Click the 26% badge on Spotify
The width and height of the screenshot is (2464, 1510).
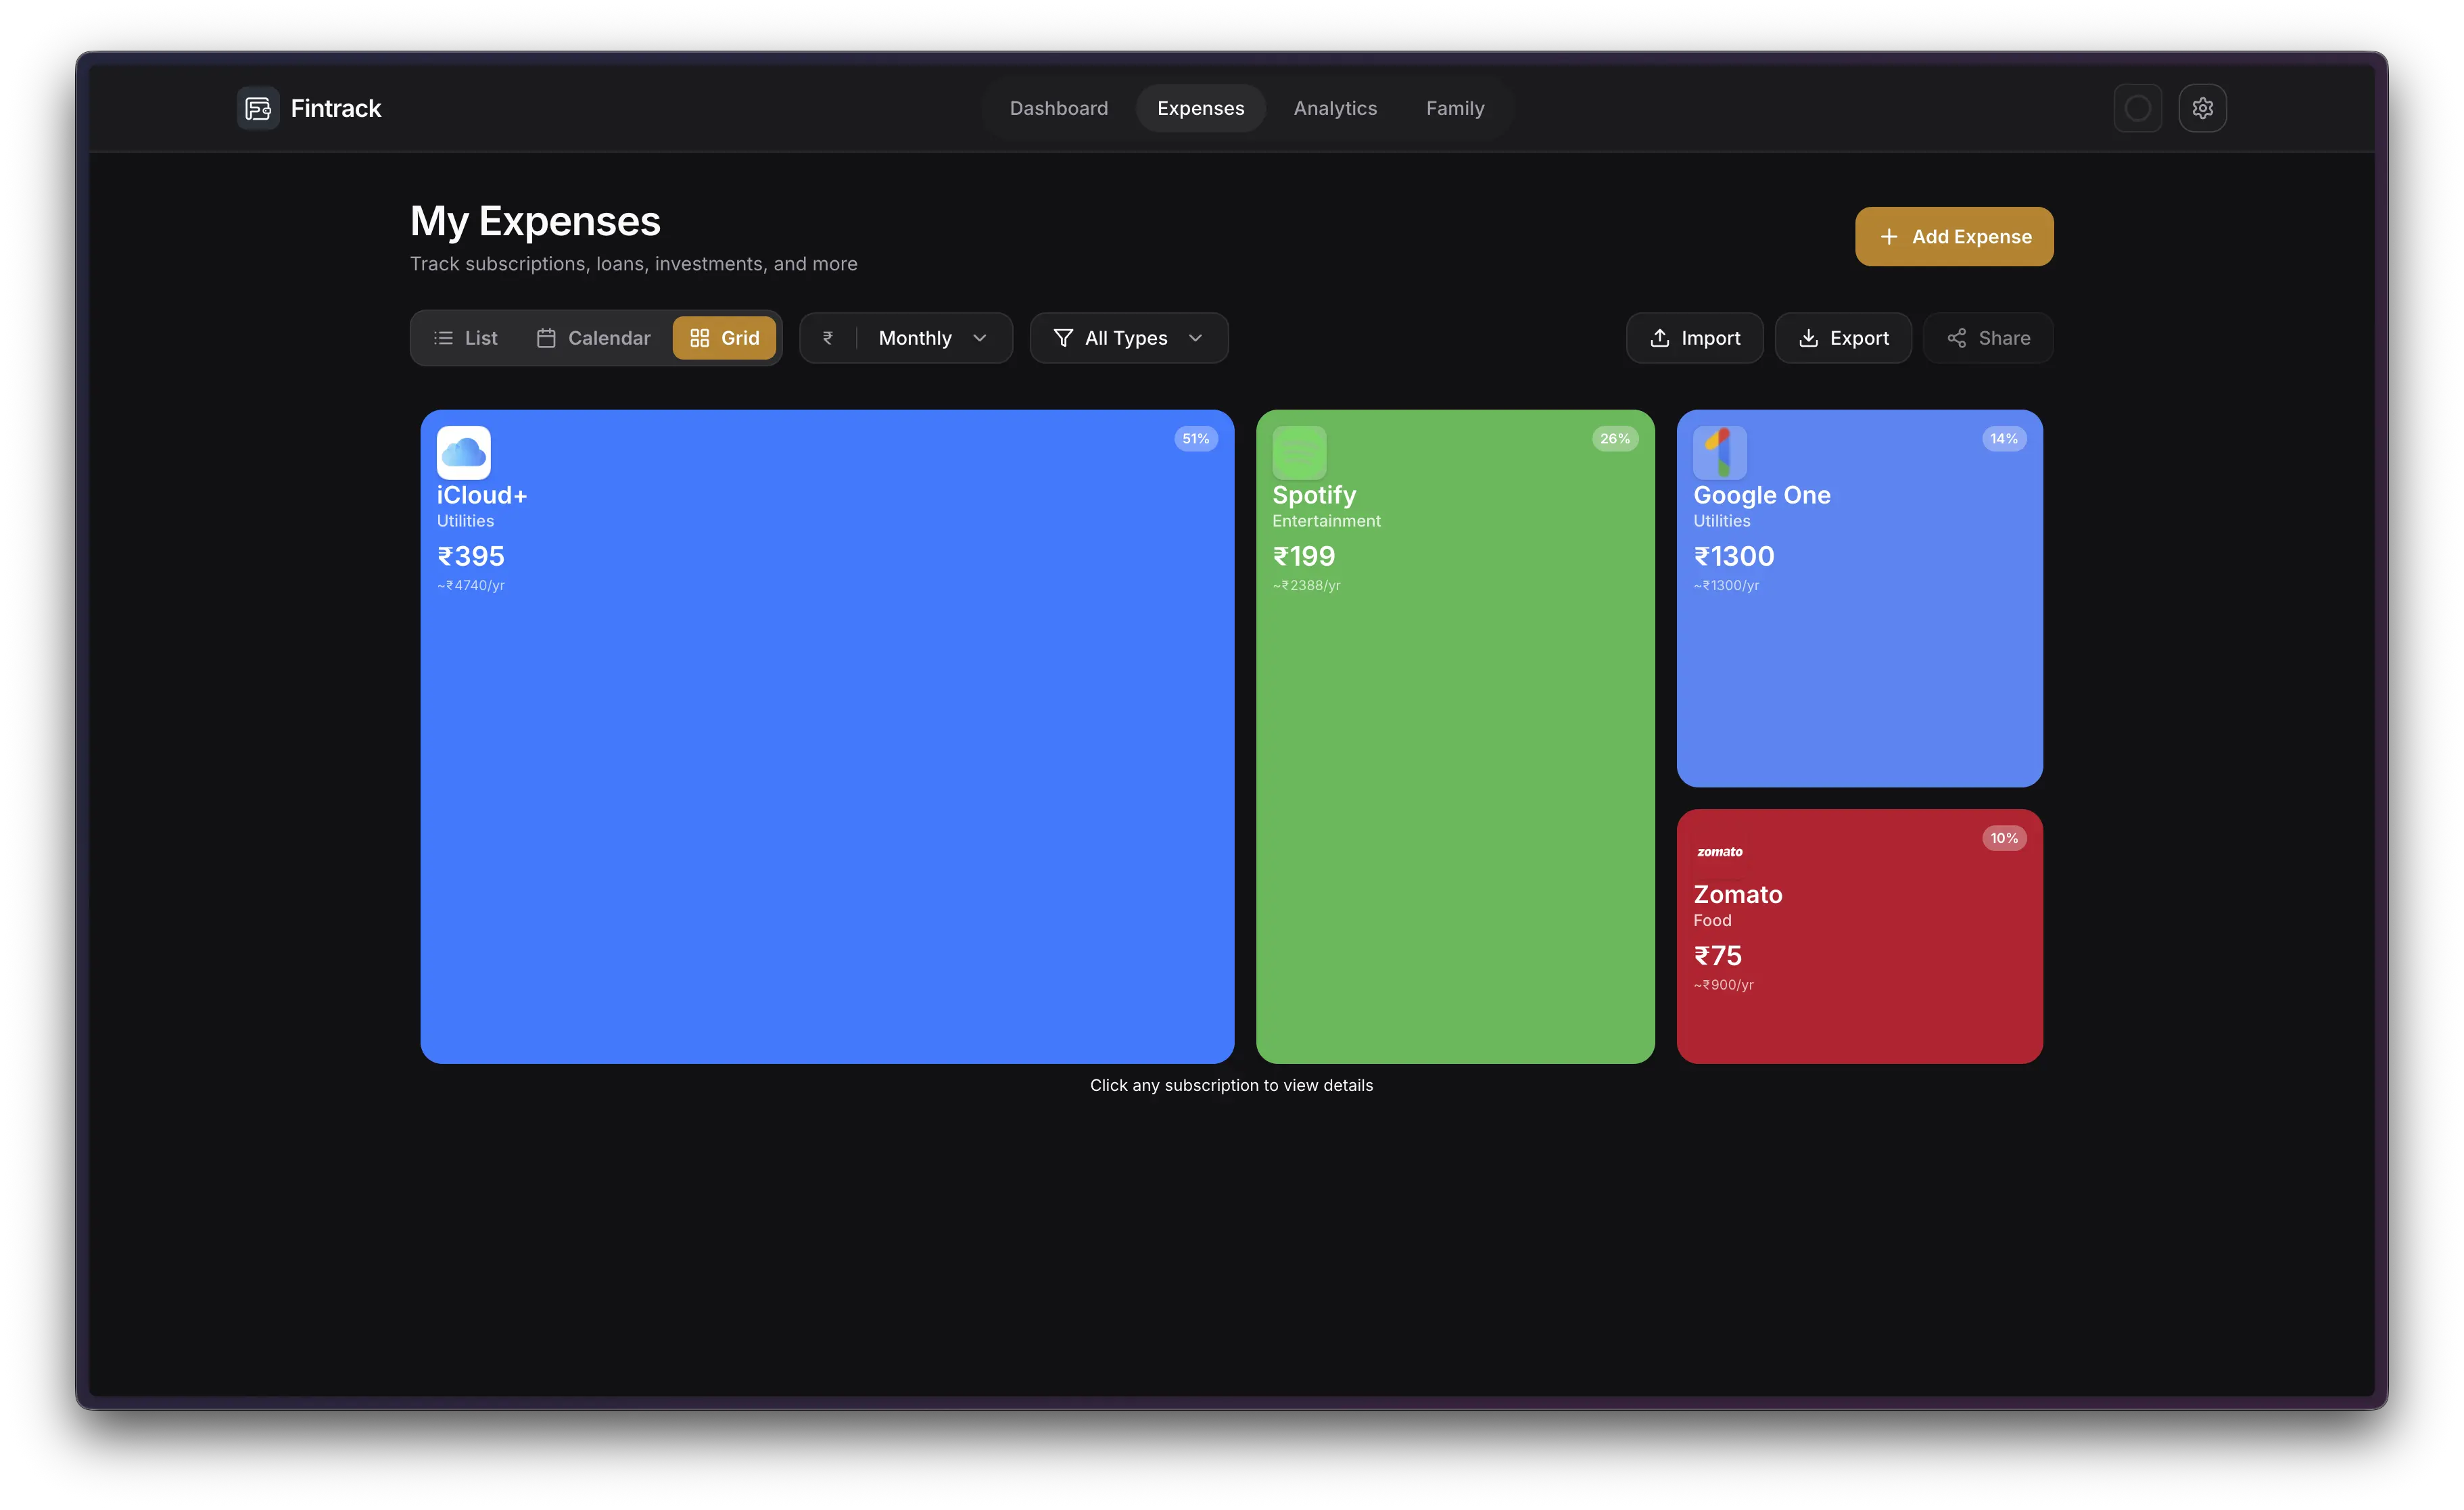(1615, 439)
